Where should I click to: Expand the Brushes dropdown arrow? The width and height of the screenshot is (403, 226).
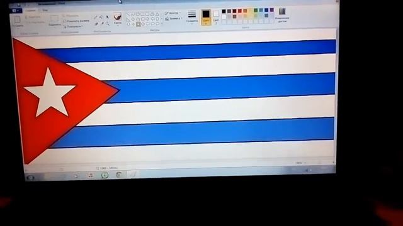pyautogui.click(x=118, y=26)
